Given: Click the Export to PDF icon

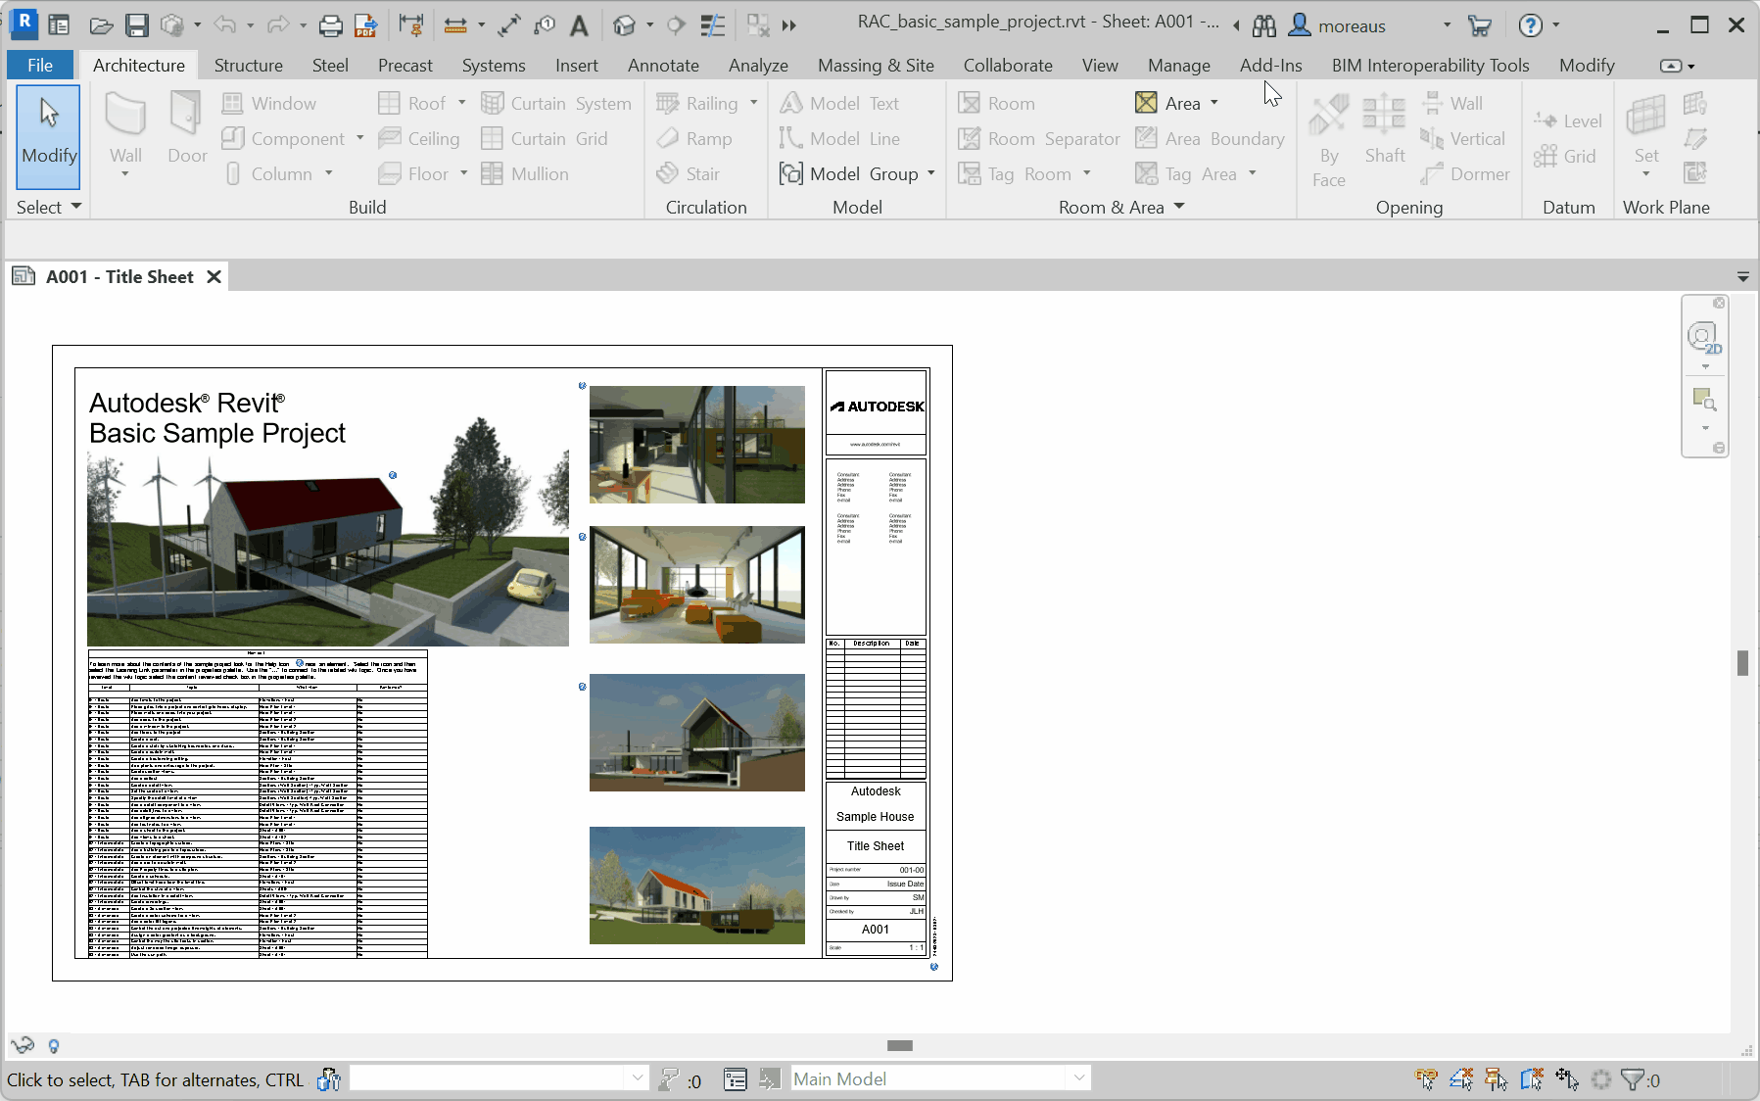Looking at the screenshot, I should pos(365,25).
